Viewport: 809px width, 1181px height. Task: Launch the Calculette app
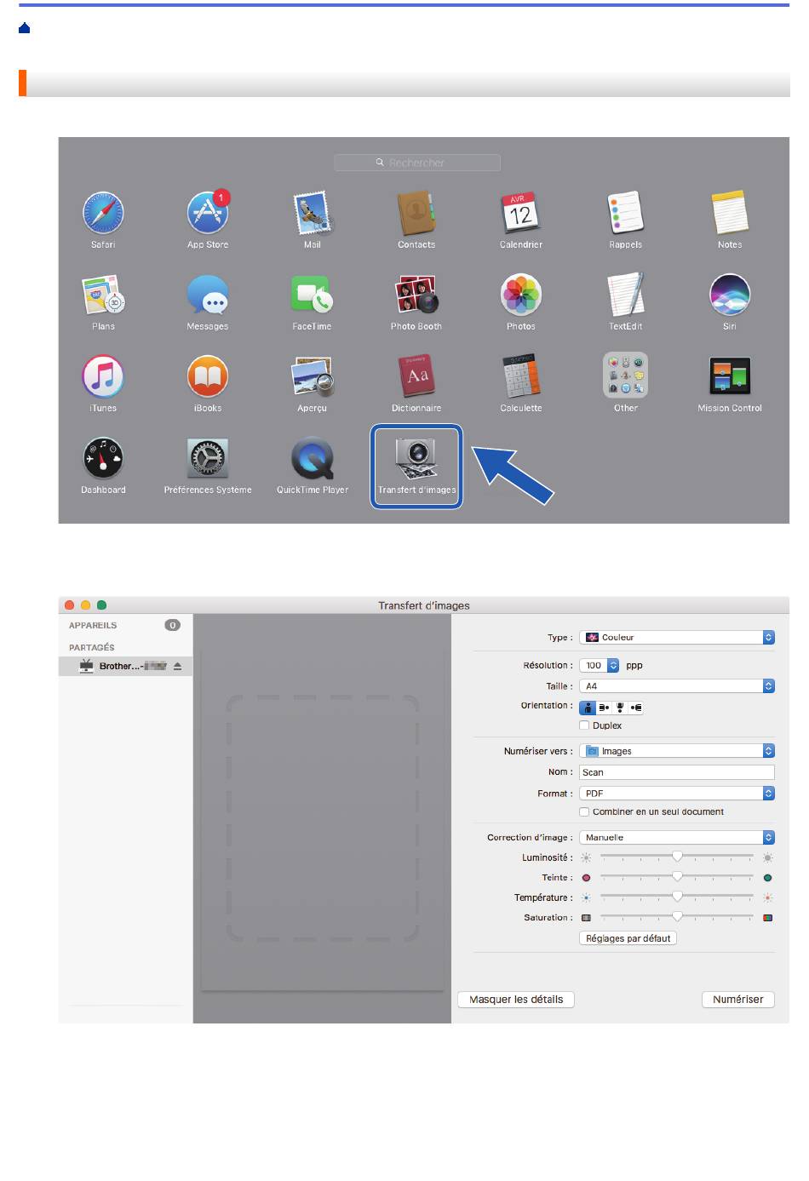coord(520,376)
